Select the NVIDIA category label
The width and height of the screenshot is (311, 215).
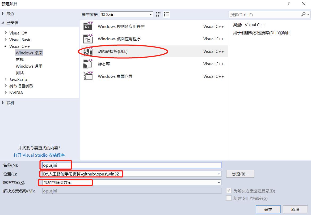16,93
